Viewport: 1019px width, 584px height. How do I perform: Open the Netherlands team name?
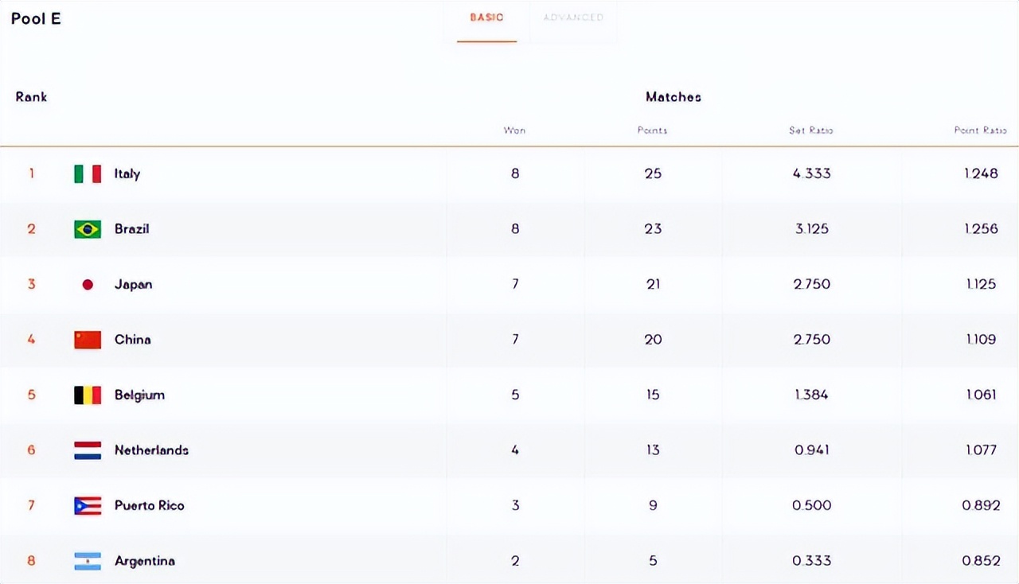coord(151,450)
